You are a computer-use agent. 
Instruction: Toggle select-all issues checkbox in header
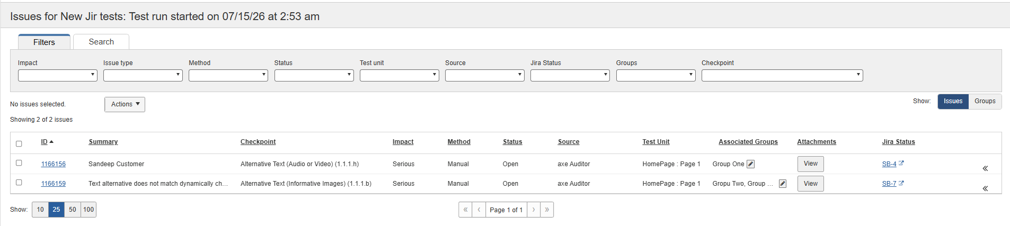[x=19, y=143]
